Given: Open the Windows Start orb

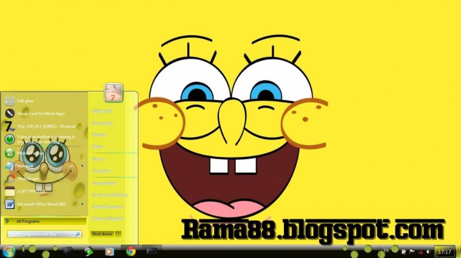Looking at the screenshot, I should [8, 251].
